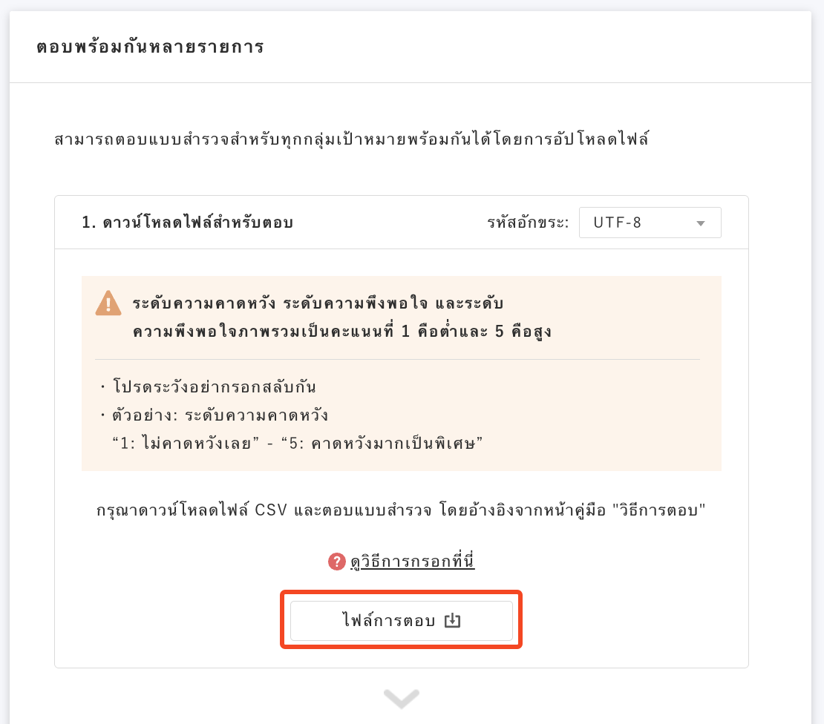Click the download icon inside ไฟล์การตอบ button
Image resolution: width=824 pixels, height=724 pixels.
(x=453, y=621)
